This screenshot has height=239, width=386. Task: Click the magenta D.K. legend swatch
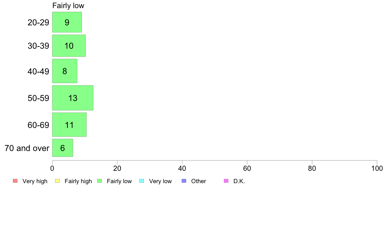tap(226, 181)
